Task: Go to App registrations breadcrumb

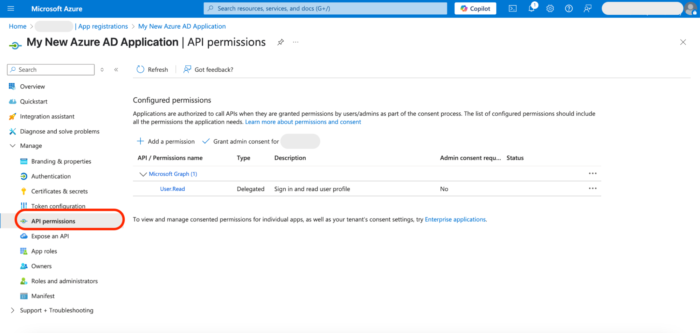Action: [x=103, y=26]
